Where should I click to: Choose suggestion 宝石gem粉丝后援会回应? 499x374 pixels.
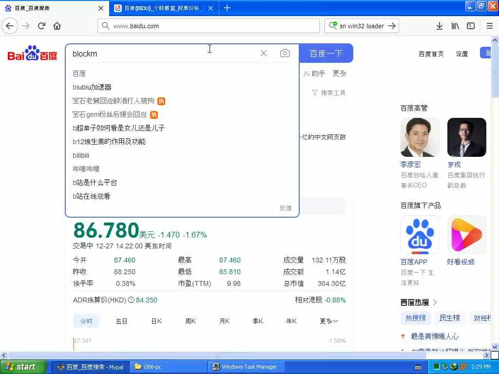coord(110,114)
